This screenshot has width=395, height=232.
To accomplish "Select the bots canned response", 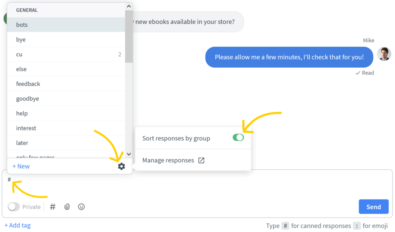I will pos(21,25).
